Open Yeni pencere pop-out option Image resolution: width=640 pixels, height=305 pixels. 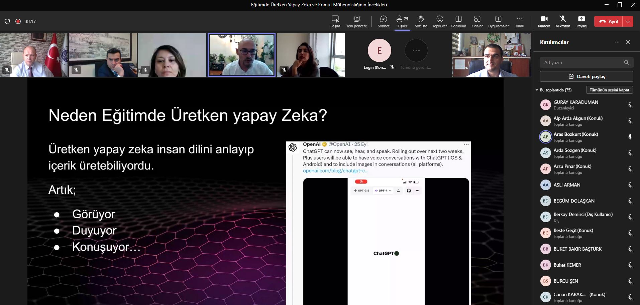[x=356, y=21]
